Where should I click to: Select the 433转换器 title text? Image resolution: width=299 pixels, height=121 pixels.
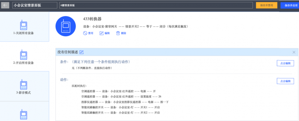coord(92,19)
